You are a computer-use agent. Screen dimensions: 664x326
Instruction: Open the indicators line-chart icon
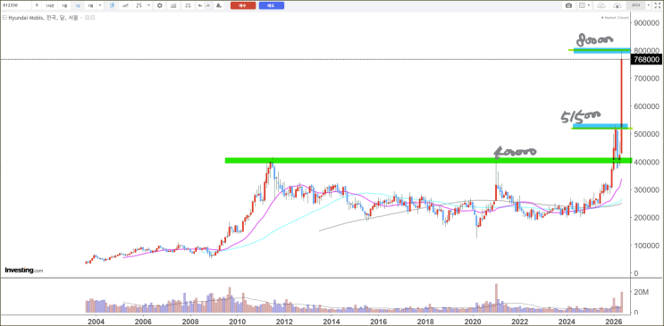[x=125, y=5]
